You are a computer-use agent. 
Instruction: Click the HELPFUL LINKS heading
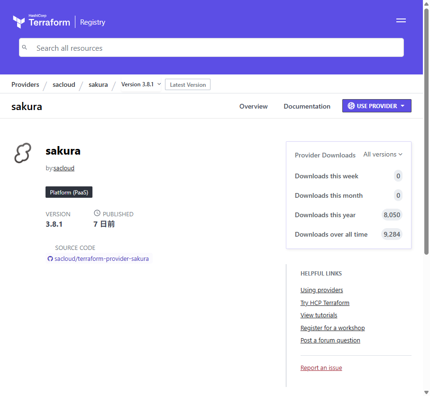(x=321, y=274)
